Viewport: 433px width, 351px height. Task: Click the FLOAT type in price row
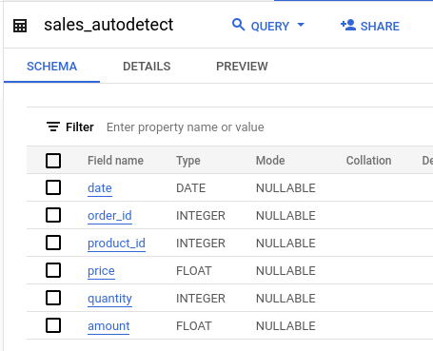tap(194, 271)
